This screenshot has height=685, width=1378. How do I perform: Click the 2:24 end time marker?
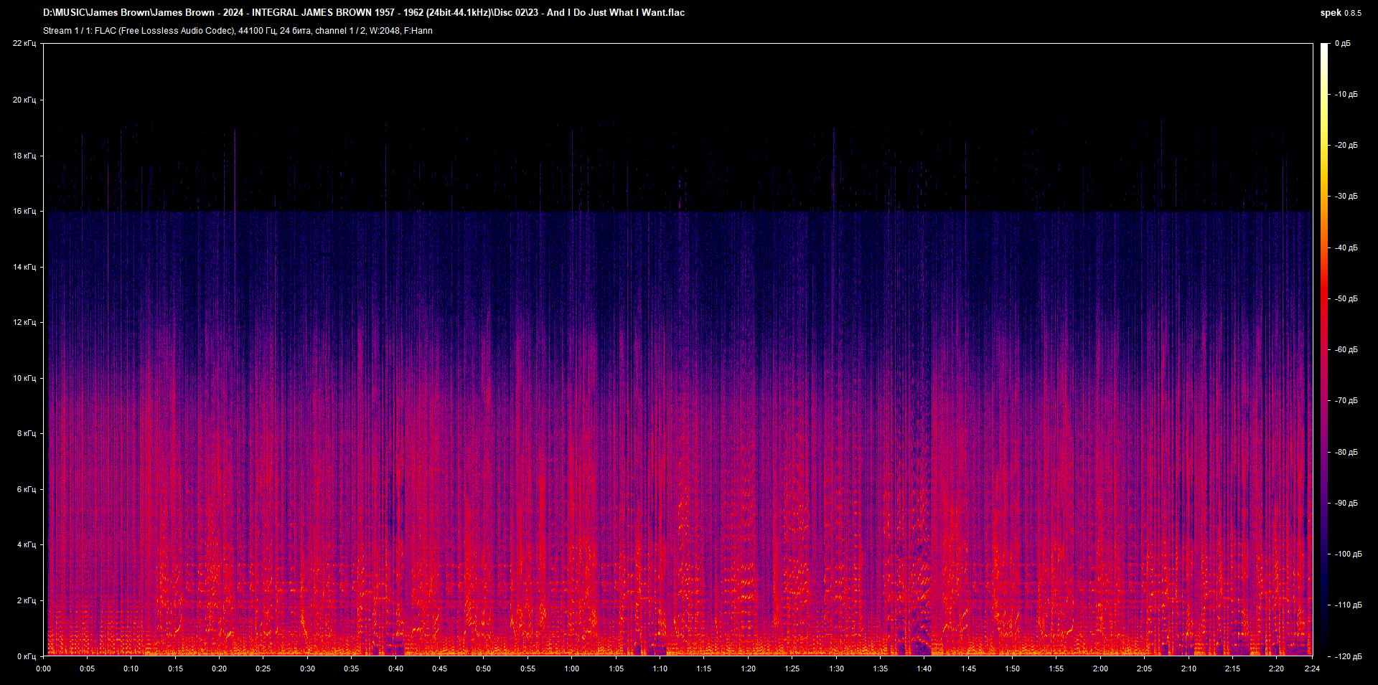[1311, 669]
